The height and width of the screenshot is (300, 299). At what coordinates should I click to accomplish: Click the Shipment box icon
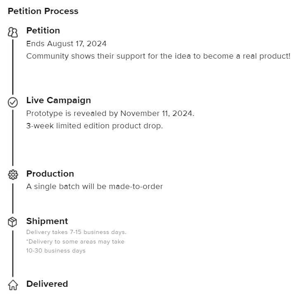(x=13, y=222)
